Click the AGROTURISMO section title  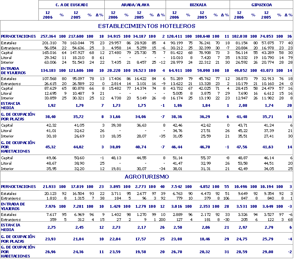[147, 176]
